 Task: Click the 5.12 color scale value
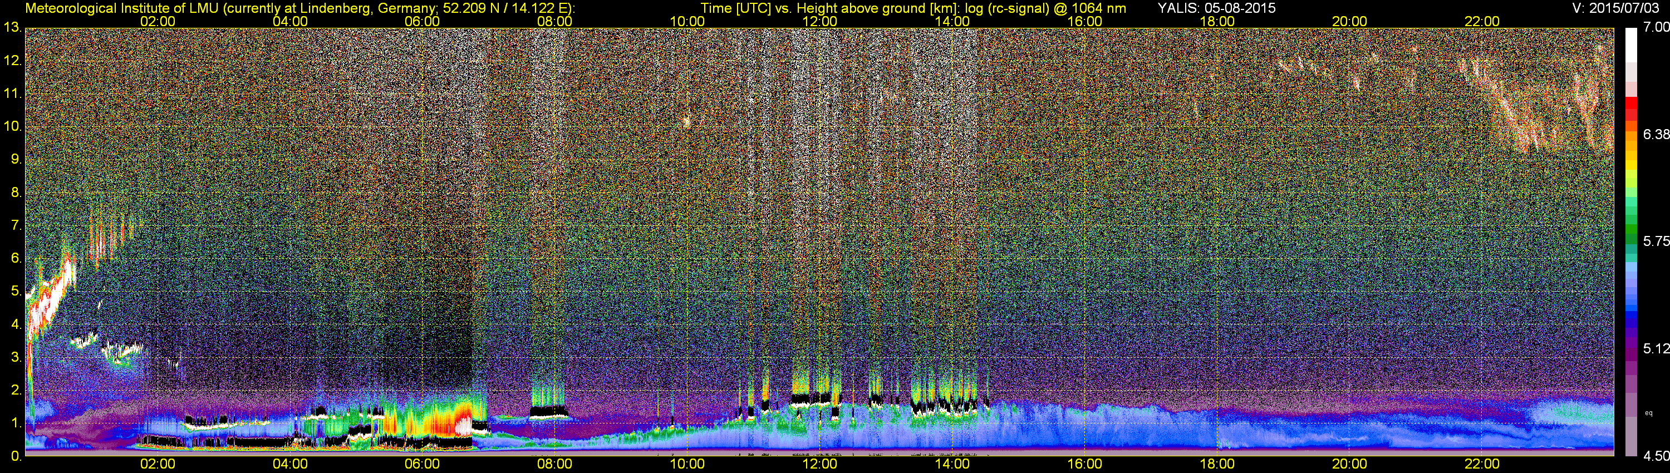[1656, 348]
